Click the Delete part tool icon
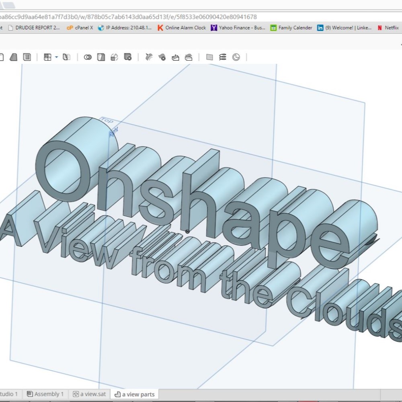 click(x=128, y=57)
